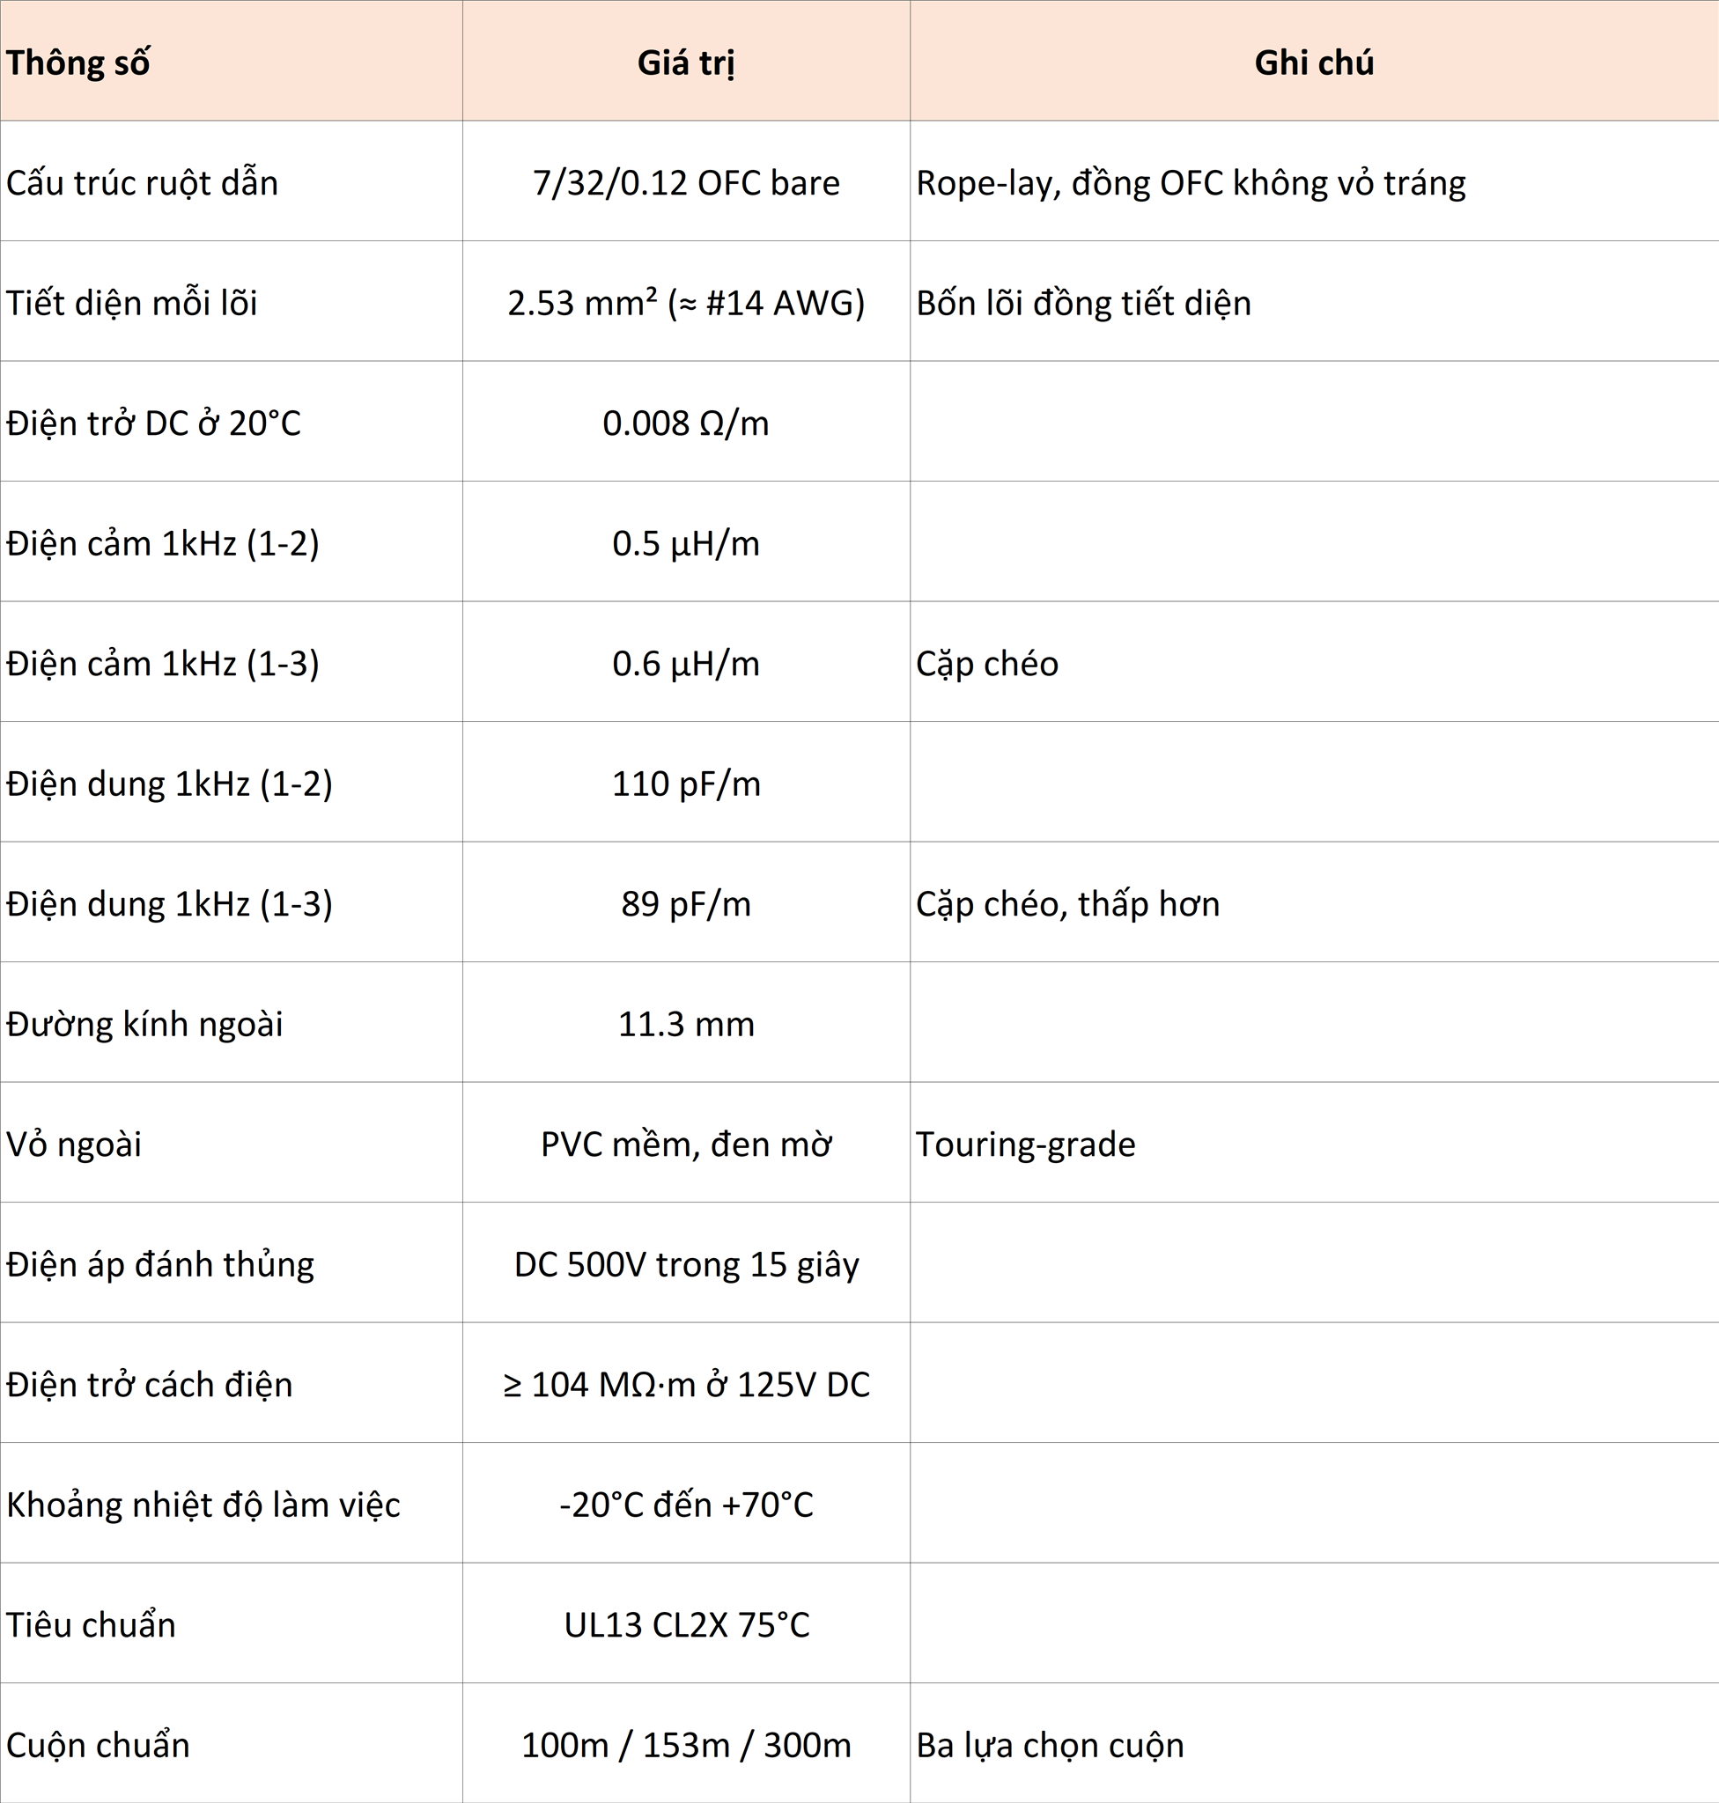
Task: Click the 'PVC mềm, đen mờ' cell
Action: 686,1142
